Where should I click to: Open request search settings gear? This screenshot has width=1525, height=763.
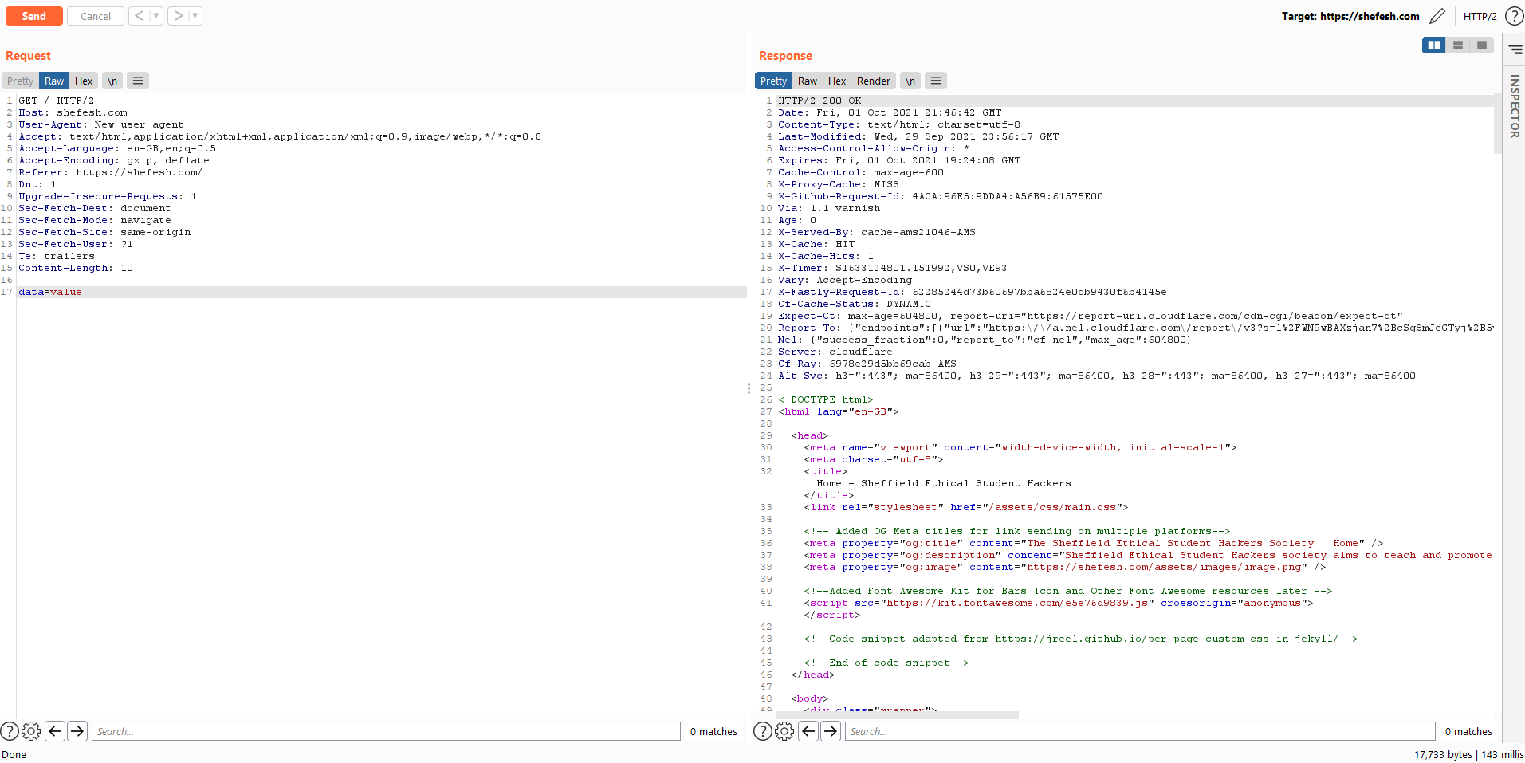pyautogui.click(x=31, y=731)
